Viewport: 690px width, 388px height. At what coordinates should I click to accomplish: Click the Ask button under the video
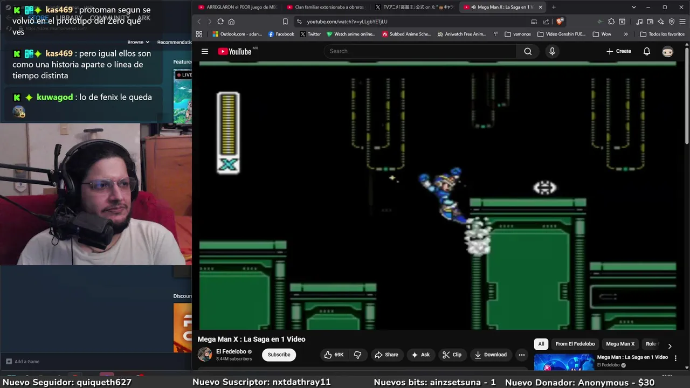420,355
